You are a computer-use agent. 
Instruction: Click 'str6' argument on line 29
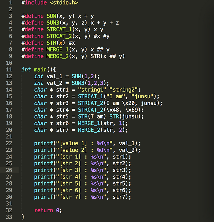click(x=119, y=190)
